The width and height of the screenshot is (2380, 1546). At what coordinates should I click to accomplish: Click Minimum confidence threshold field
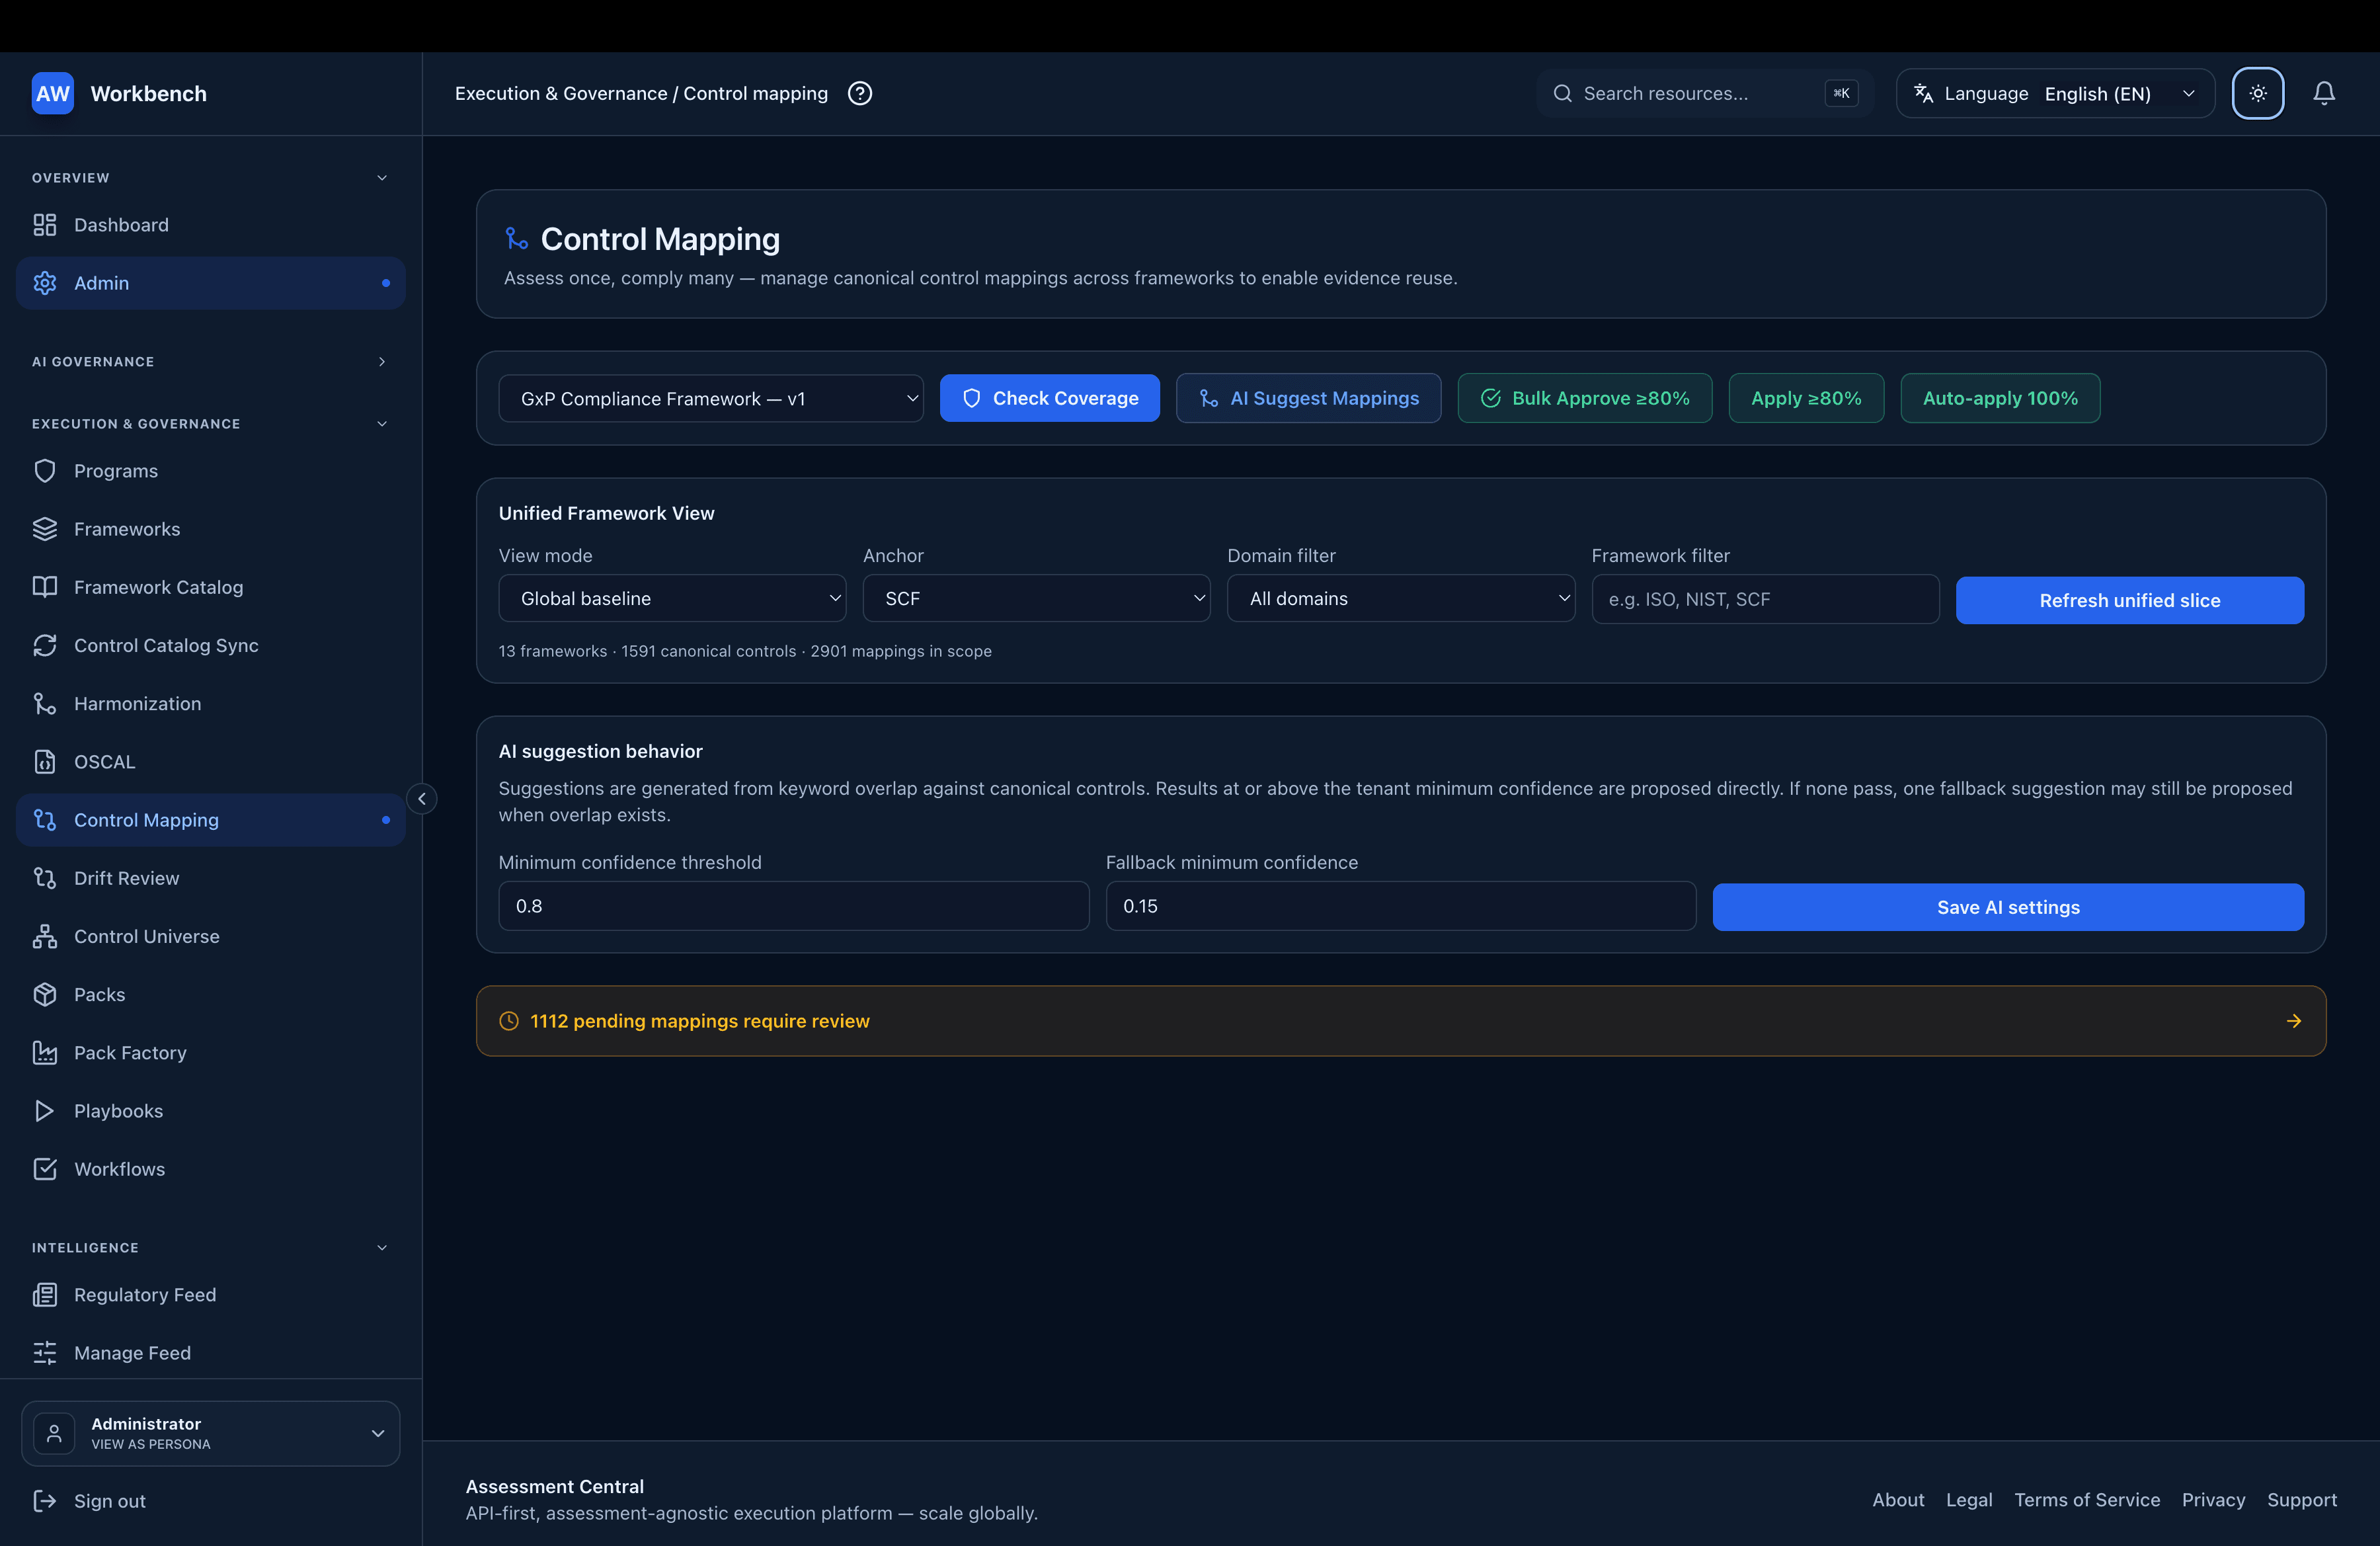[x=794, y=906]
